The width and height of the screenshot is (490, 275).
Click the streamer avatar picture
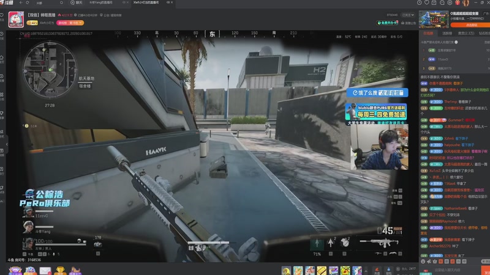[16, 20]
